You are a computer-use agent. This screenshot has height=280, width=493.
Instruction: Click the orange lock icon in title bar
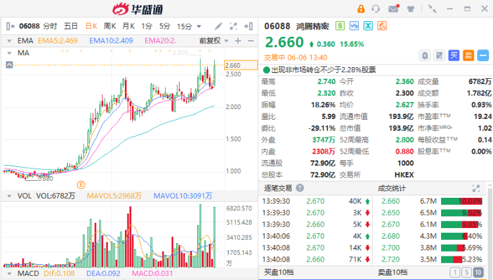pyautogui.click(x=361, y=9)
